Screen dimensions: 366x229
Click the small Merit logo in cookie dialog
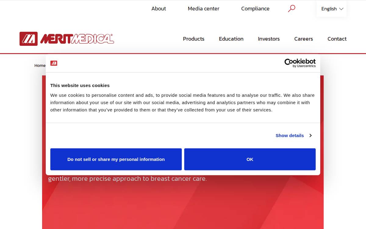click(x=54, y=63)
